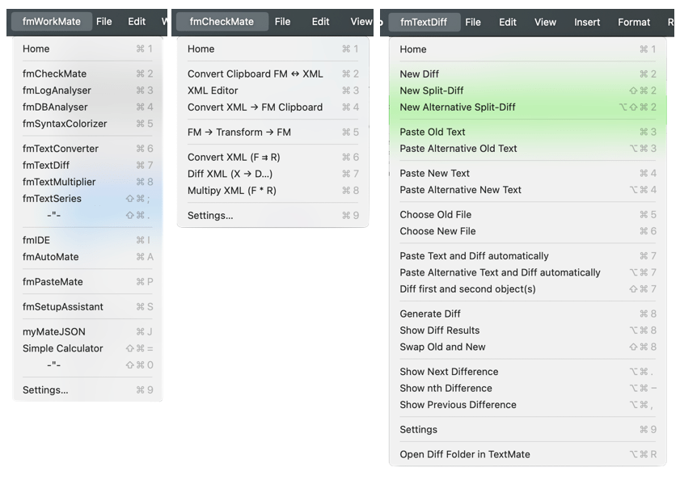Viewport: 680px width, 480px height.
Task: Open fmSetupAssistant menu item
Action: (63, 307)
